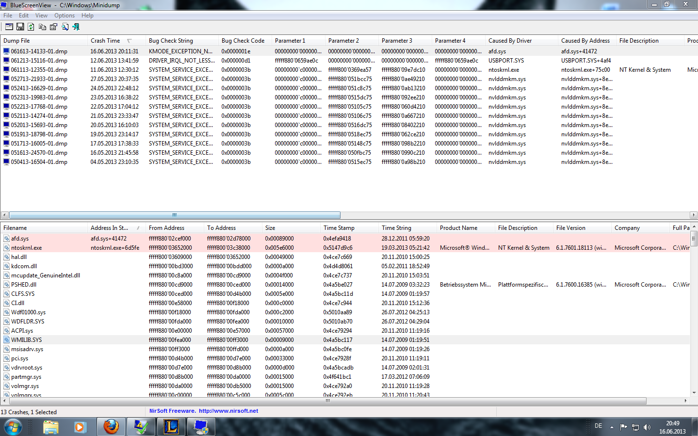Open Windows Explorer from the taskbar
Screen dimensions: 698x436
tap(50, 427)
